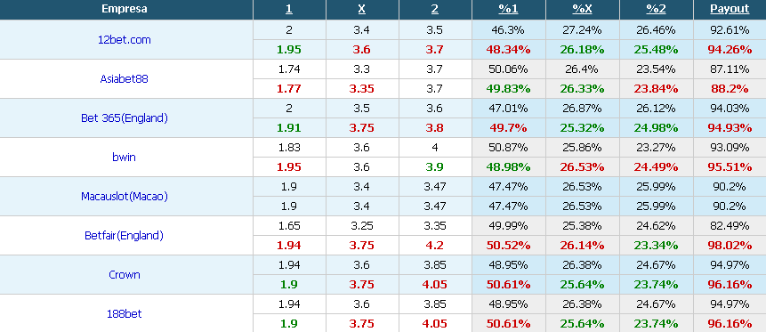Click Betfair's 4.2 away odds cell

tap(435, 245)
